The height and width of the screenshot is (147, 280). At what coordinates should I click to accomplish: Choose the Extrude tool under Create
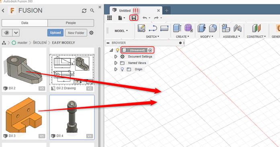177,28
